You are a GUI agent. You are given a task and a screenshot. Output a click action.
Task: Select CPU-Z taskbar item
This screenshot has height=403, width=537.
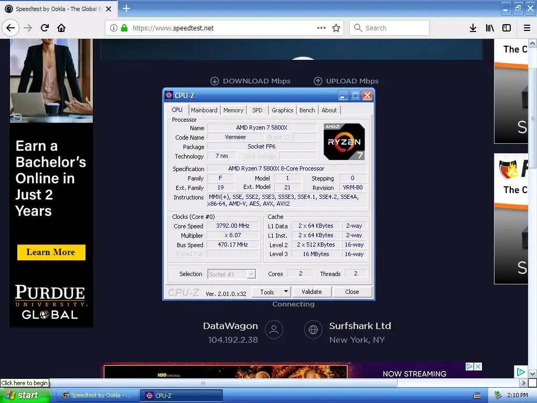coord(181,396)
